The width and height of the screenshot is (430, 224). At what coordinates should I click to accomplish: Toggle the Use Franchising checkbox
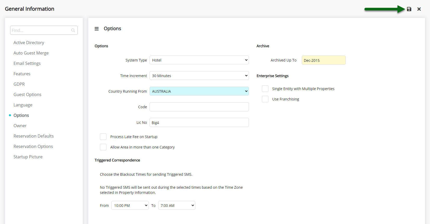tap(265, 99)
